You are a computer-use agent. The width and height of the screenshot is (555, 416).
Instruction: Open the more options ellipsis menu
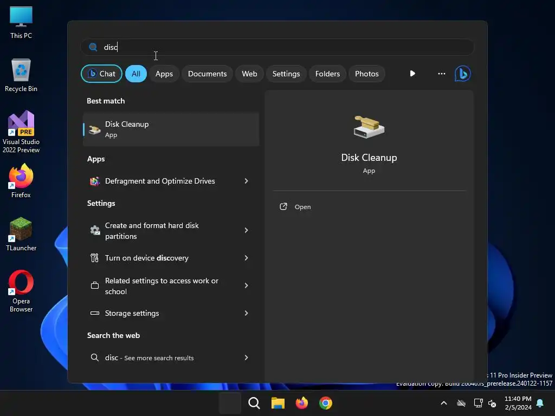441,74
